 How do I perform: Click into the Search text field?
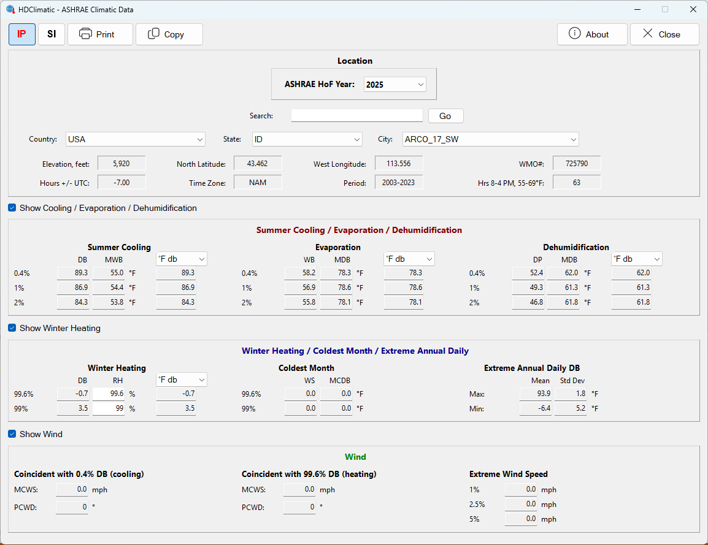356,115
